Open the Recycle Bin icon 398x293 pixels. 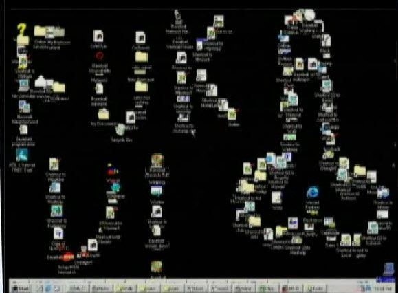(x=120, y=129)
